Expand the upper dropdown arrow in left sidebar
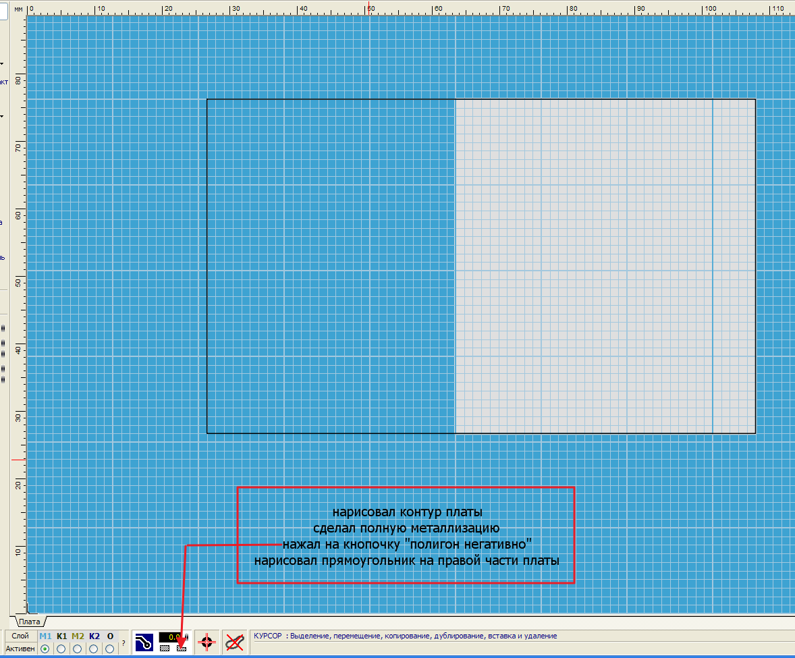Image resolution: width=795 pixels, height=658 pixels. (x=2, y=64)
